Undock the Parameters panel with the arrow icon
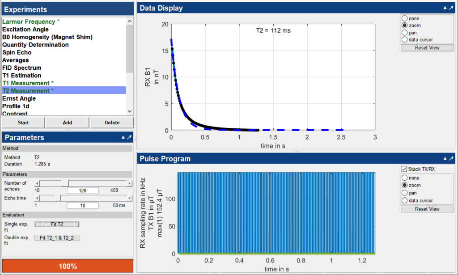This screenshot has width=458, height=275. (129, 138)
